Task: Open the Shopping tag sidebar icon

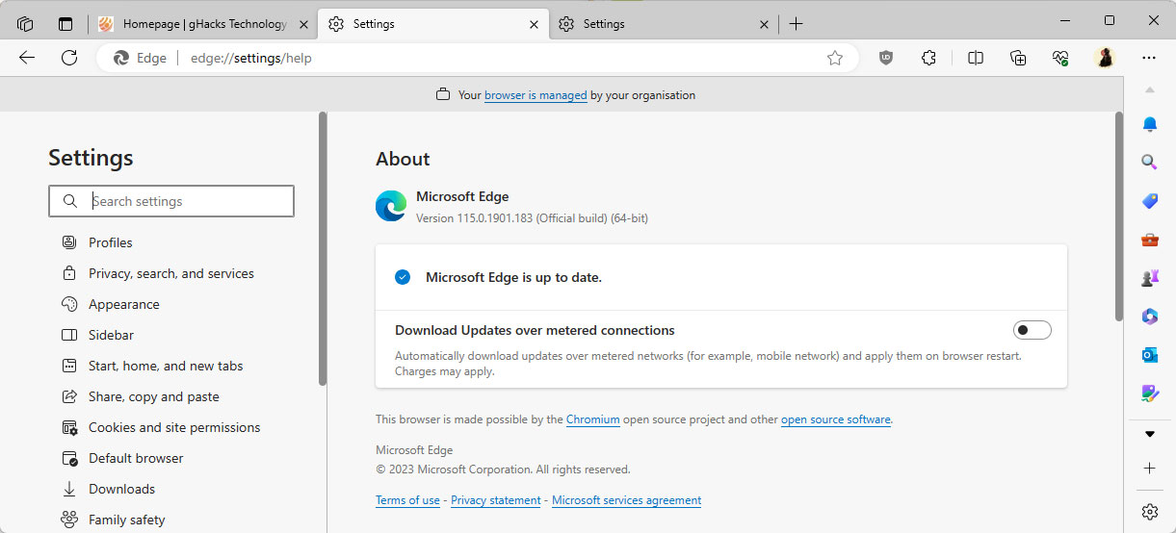Action: click(x=1149, y=201)
